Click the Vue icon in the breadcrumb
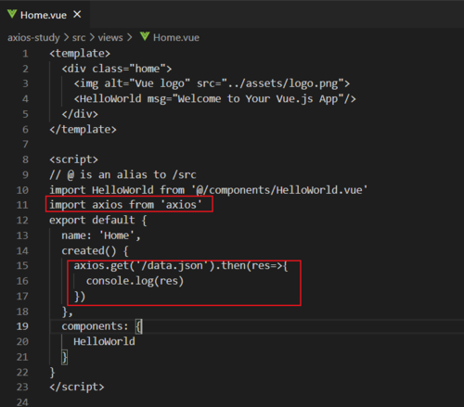 145,36
